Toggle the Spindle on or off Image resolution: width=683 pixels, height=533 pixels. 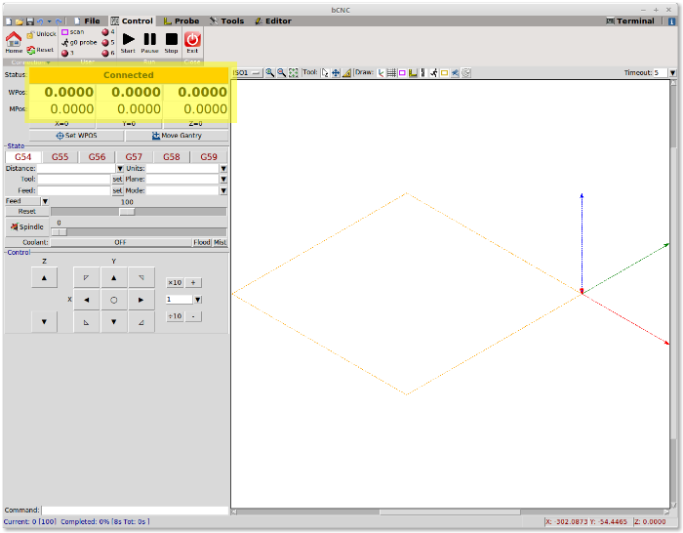click(x=27, y=227)
